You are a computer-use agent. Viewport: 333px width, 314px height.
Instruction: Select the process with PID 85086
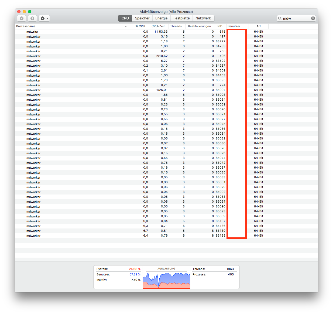pos(166,129)
